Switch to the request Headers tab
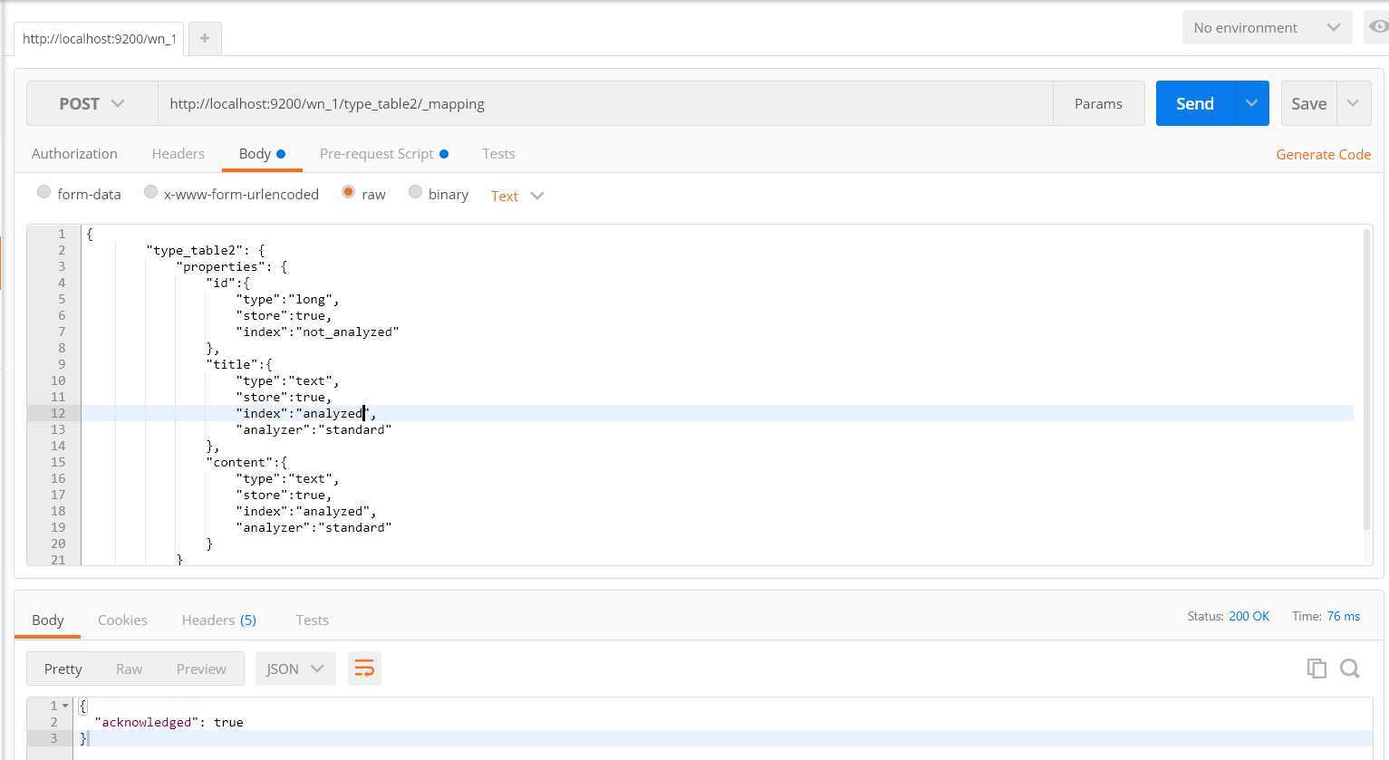This screenshot has width=1389, height=760. click(x=178, y=153)
